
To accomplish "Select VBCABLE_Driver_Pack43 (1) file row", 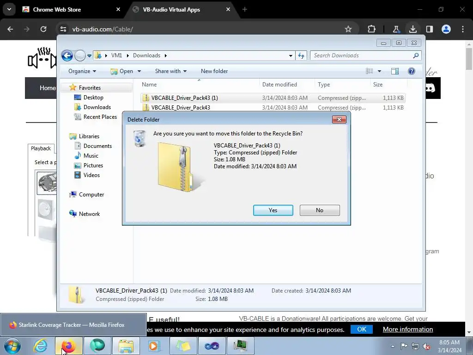I will coord(273,98).
